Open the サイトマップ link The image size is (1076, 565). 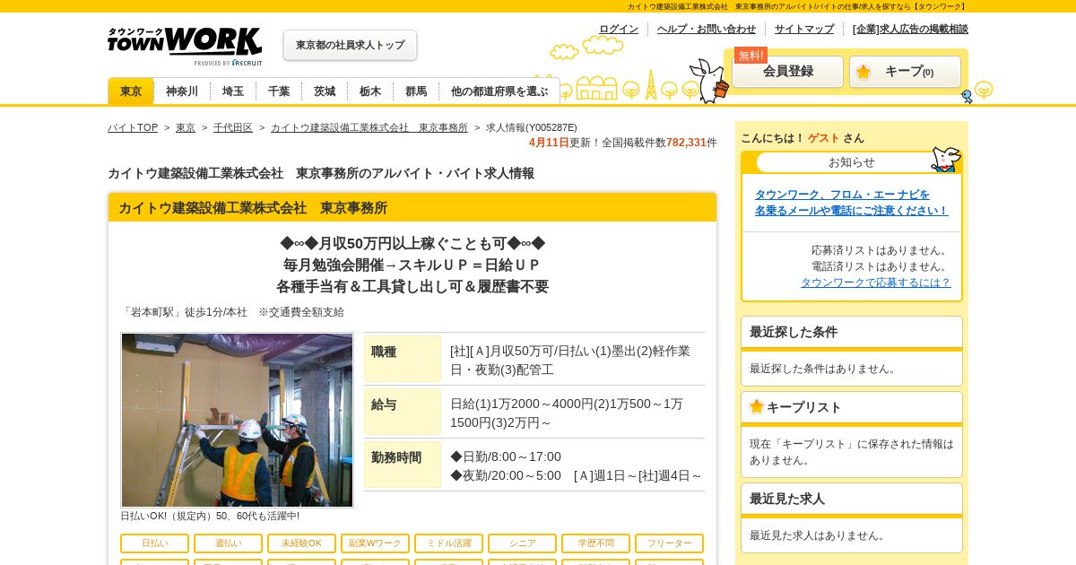pyautogui.click(x=804, y=29)
